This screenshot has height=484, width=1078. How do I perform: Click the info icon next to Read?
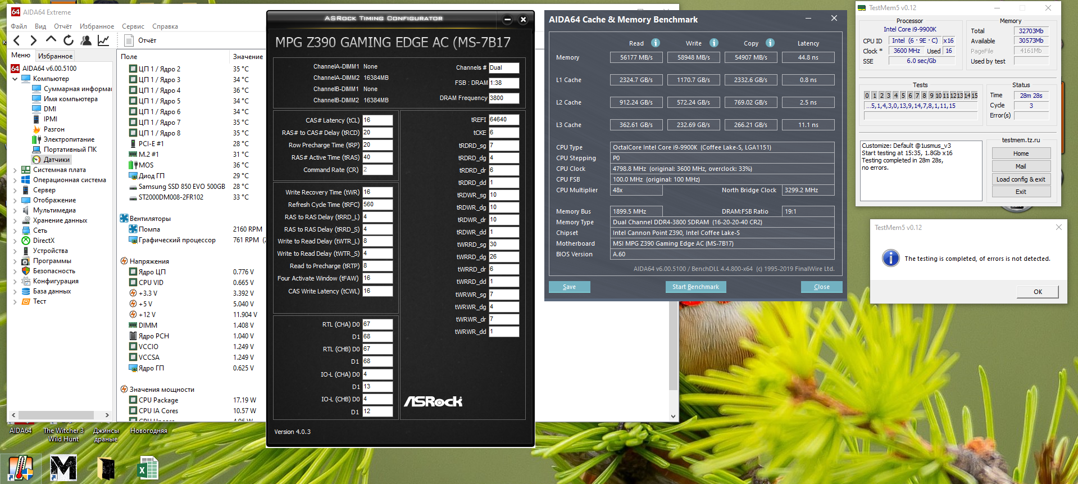tap(656, 43)
